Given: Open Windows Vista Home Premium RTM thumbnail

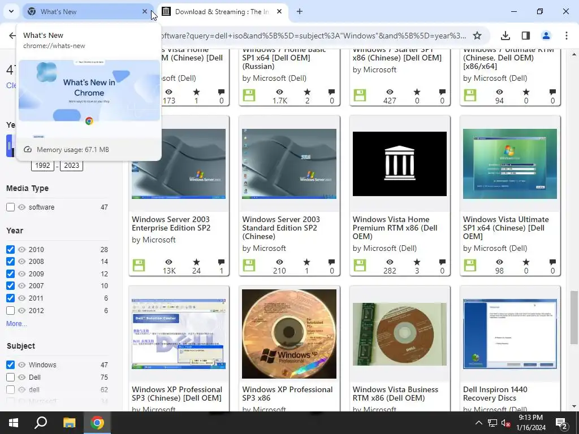Looking at the screenshot, I should click(x=400, y=164).
